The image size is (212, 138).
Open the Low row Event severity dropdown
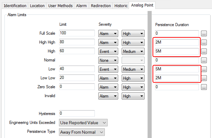pyautogui.click(x=108, y=69)
